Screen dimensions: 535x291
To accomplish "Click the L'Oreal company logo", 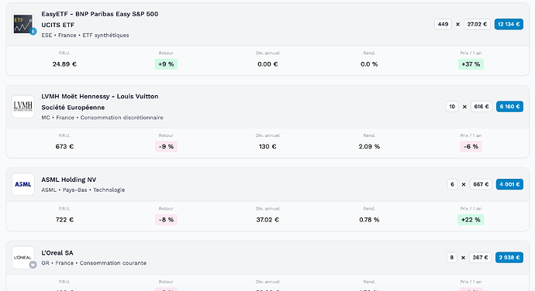I will (22, 258).
